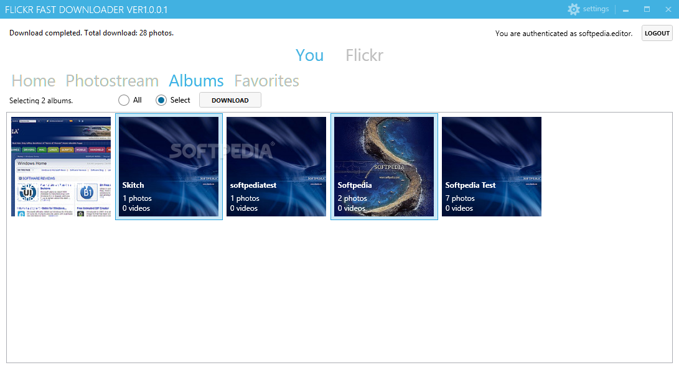Open the Home tab
This screenshot has width=679, height=388.
(34, 81)
